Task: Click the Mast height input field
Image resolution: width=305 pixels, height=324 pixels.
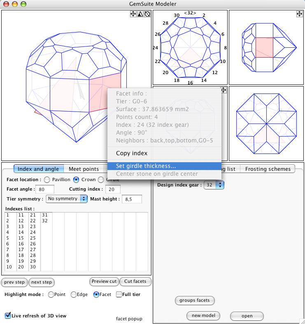Action: (x=132, y=199)
